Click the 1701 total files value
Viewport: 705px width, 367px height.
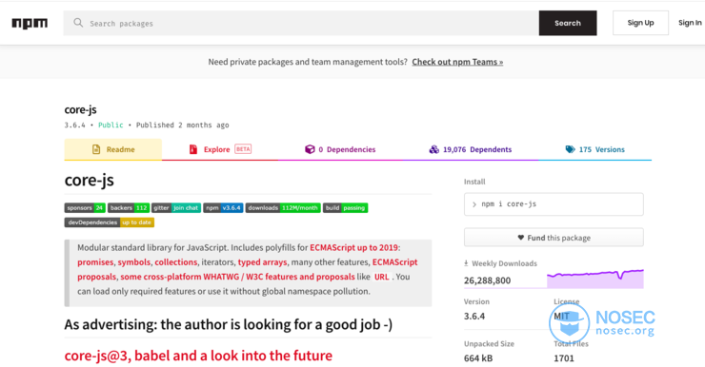(564, 358)
